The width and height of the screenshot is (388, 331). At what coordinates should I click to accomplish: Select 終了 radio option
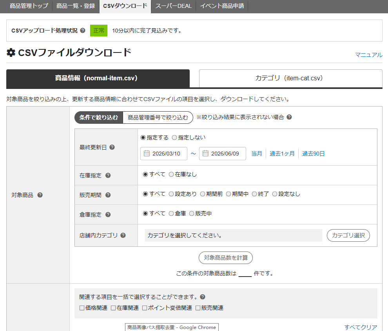point(254,194)
